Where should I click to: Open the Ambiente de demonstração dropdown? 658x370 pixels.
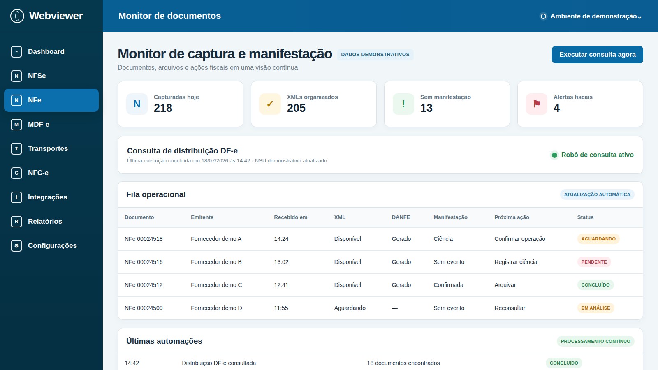click(591, 16)
